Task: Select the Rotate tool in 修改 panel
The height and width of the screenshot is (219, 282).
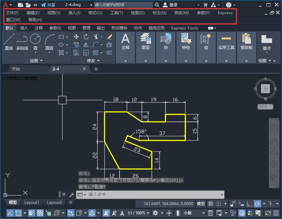Action: click(86, 37)
